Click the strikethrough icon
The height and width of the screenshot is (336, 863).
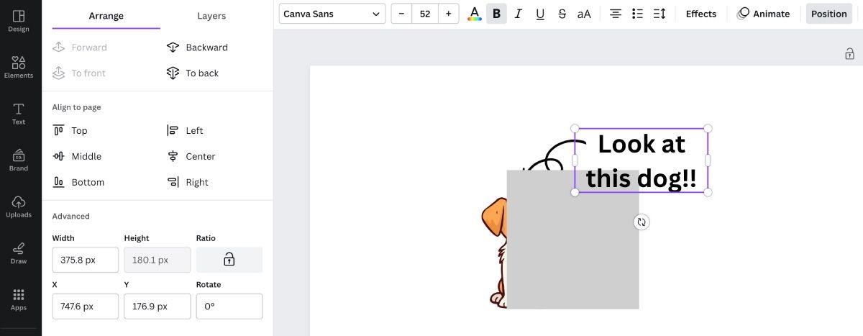562,14
